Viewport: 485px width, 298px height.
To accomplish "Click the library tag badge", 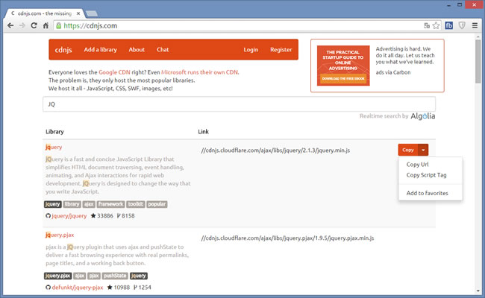I will tap(72, 204).
